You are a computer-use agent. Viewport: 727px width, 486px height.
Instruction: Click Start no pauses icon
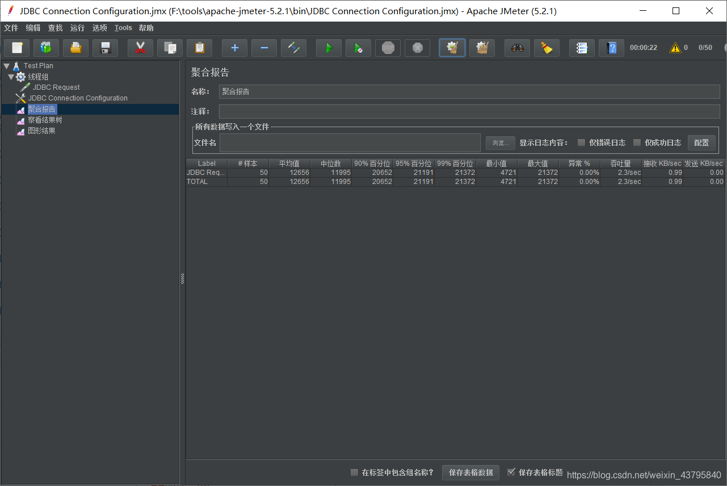click(358, 48)
